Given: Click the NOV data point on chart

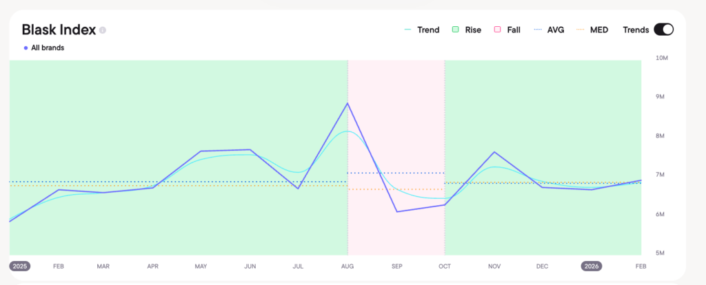Looking at the screenshot, I should pyautogui.click(x=494, y=152).
